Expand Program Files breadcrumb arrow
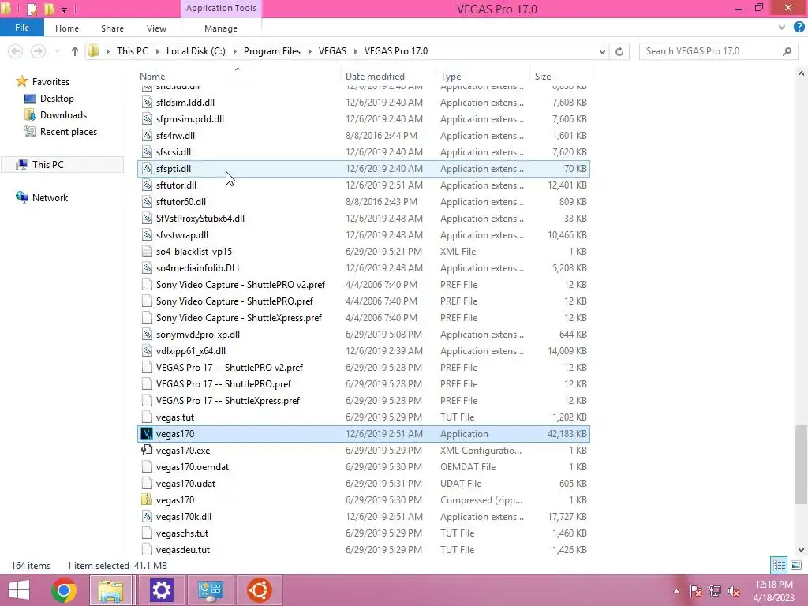 [x=310, y=51]
